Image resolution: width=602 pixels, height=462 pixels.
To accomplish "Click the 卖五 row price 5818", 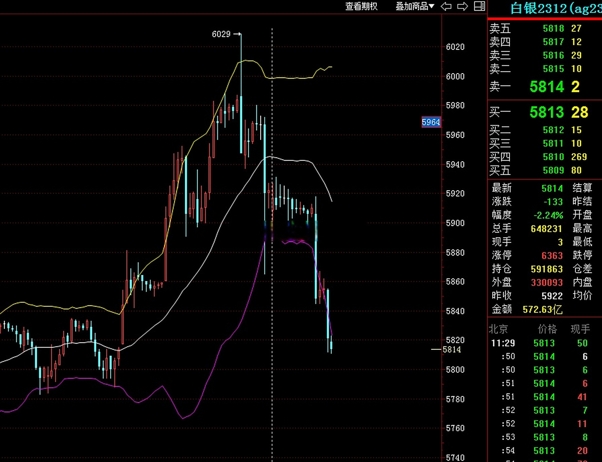I will (553, 29).
